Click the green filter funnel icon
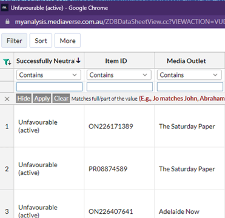 7,62
